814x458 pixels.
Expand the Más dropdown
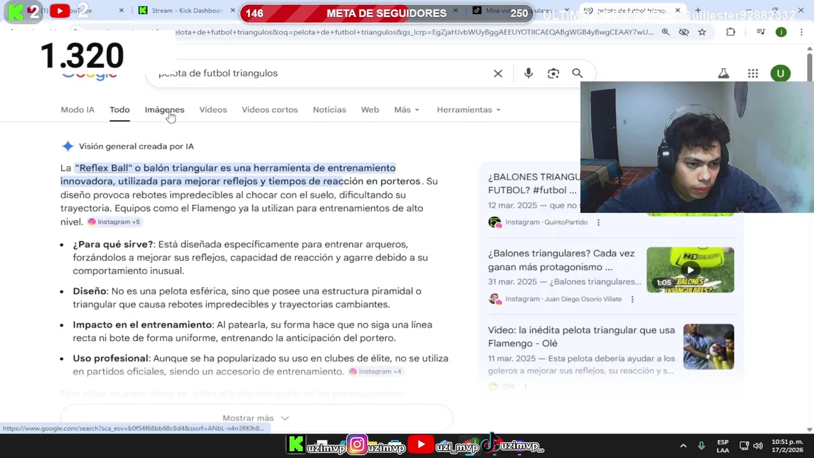406,109
